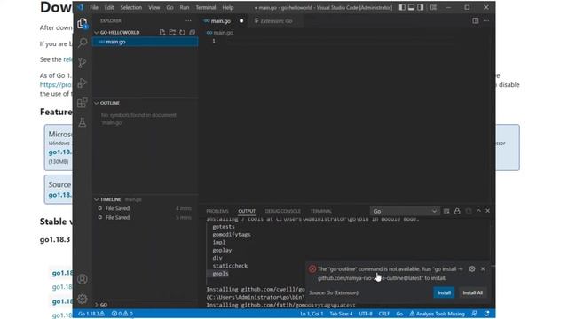The image size is (568, 319).
Task: Select Go language mode in status bar
Action: [399, 314]
